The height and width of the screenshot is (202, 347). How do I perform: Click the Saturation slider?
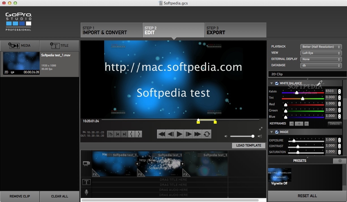[x=306, y=153]
